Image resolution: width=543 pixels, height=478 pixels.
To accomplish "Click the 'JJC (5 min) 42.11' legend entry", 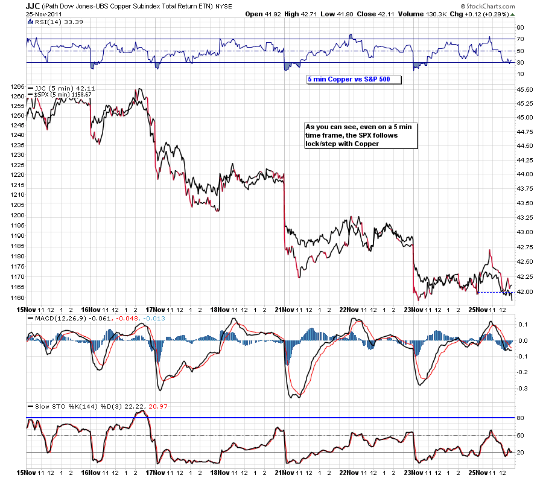I will 62,89.
